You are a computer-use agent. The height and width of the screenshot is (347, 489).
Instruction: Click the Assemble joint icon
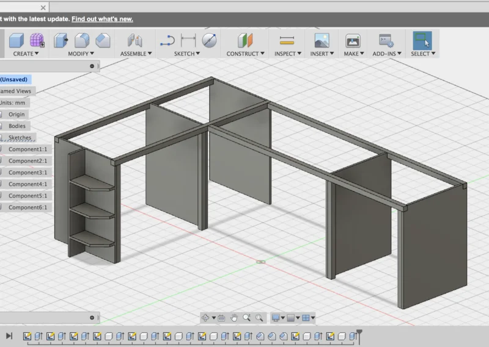134,40
